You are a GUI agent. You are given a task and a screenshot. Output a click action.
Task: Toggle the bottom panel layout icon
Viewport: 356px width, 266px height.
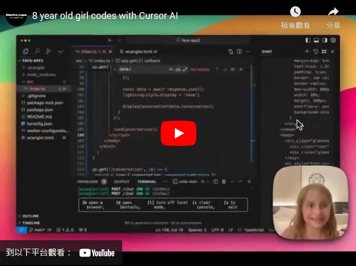point(317,40)
